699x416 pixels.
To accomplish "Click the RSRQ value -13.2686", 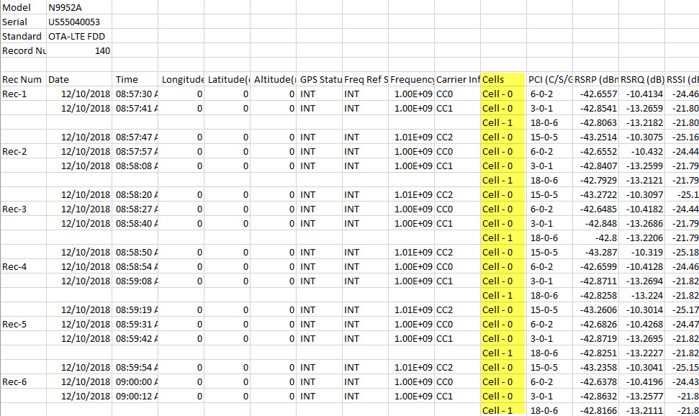I will point(642,223).
